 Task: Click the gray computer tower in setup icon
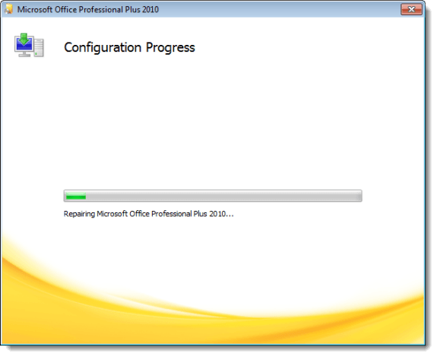[x=39, y=47]
